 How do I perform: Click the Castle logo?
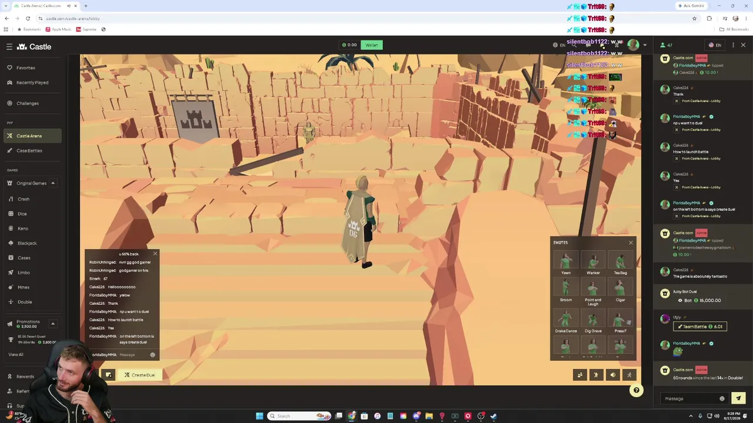click(34, 46)
